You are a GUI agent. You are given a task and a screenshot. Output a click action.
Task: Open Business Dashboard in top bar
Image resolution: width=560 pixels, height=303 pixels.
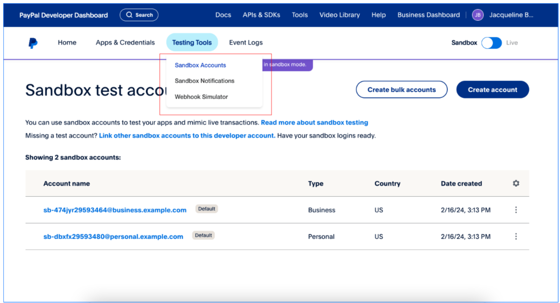[428, 15]
